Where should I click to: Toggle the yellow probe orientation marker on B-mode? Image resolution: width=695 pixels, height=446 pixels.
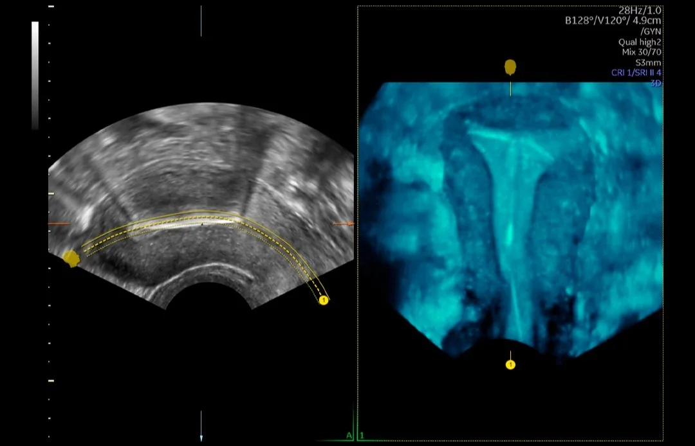pyautogui.click(x=72, y=257)
